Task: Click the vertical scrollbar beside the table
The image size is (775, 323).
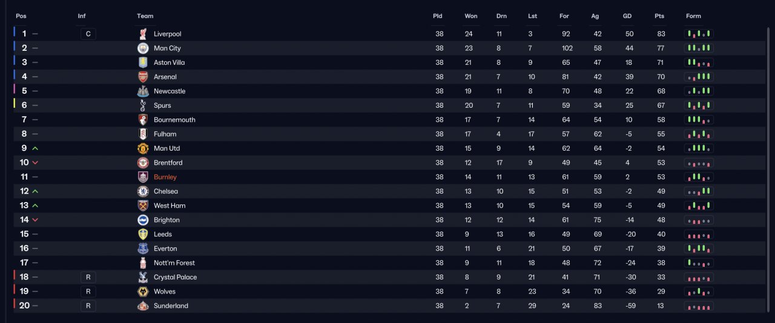Action: tap(769, 169)
